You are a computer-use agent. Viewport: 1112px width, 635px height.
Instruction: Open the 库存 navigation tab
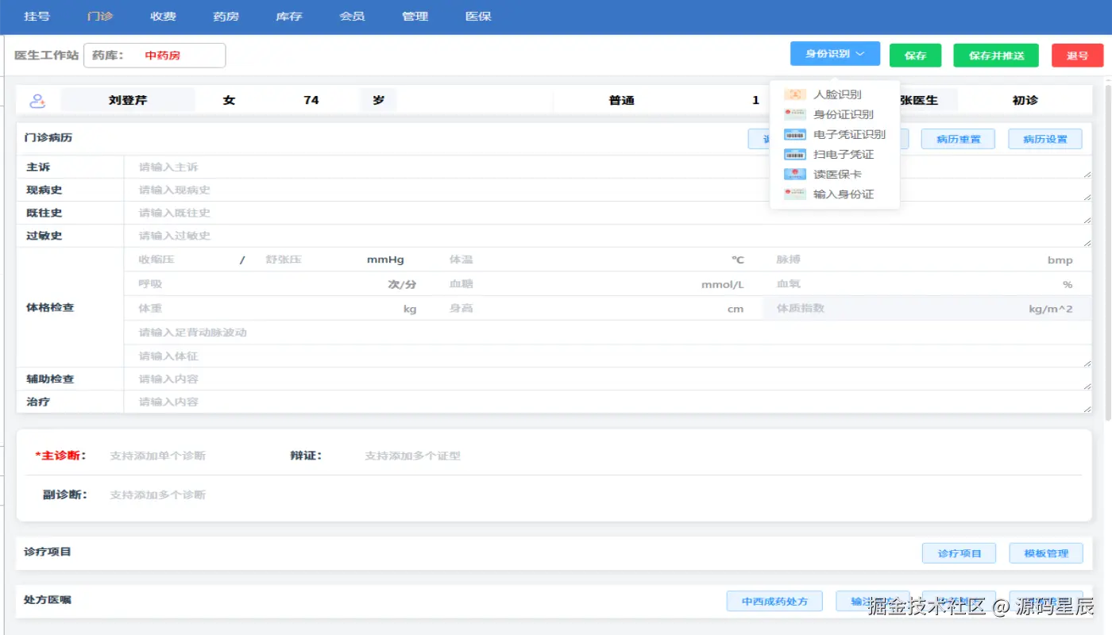tap(289, 16)
